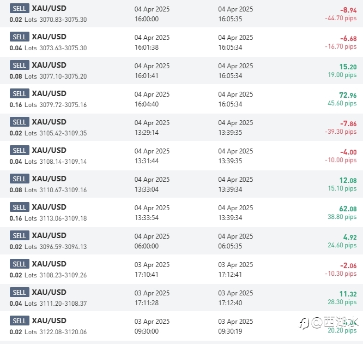Click SELL badge of 3113.06-3109.18 trade

click(19, 207)
